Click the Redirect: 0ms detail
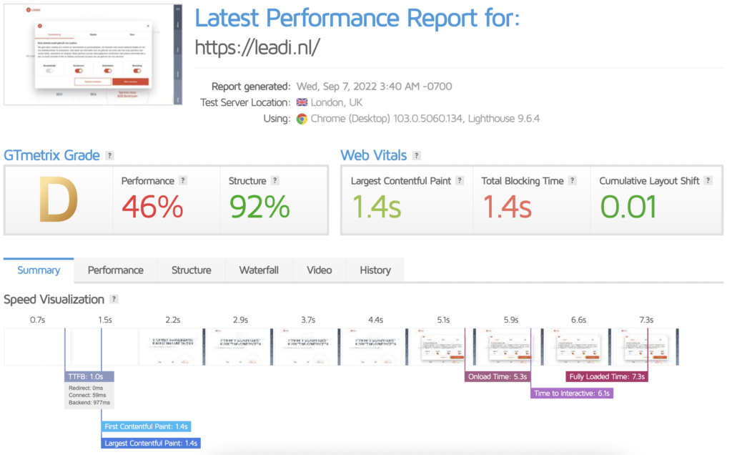The image size is (732, 455). [86, 388]
